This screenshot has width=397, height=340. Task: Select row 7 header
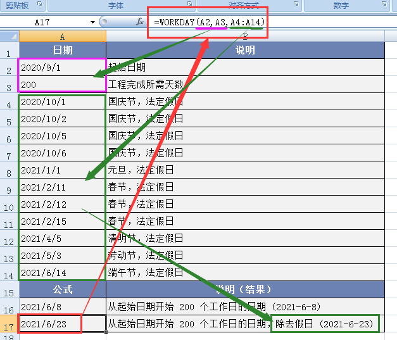tap(9, 153)
